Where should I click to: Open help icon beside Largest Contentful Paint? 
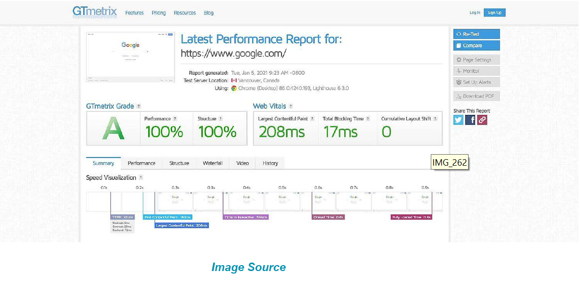tap(312, 119)
